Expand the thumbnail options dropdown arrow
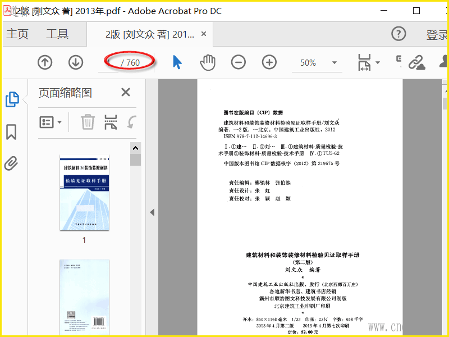The width and height of the screenshot is (449, 337). point(59,122)
